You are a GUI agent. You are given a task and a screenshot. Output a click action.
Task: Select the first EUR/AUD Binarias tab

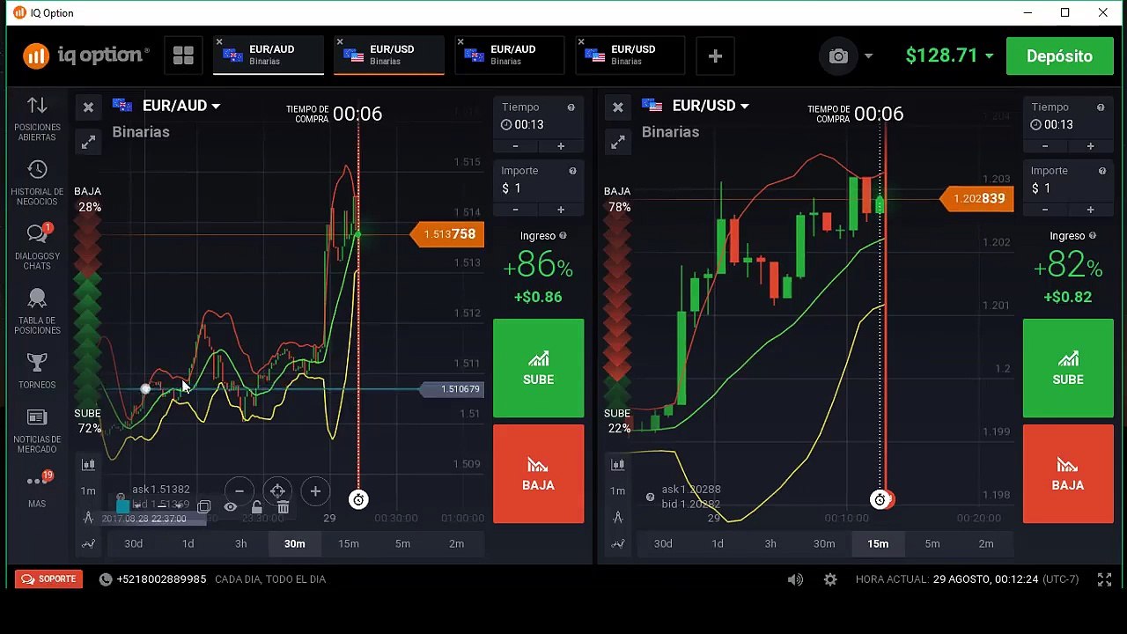(269, 55)
